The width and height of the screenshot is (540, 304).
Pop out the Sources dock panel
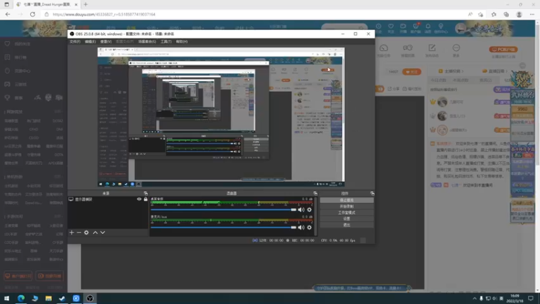tap(146, 193)
